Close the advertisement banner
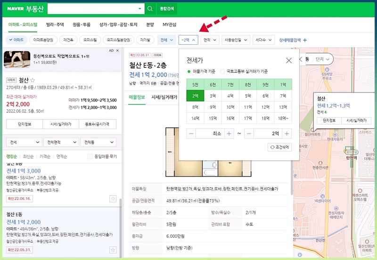377x260 pixels. coord(117,50)
